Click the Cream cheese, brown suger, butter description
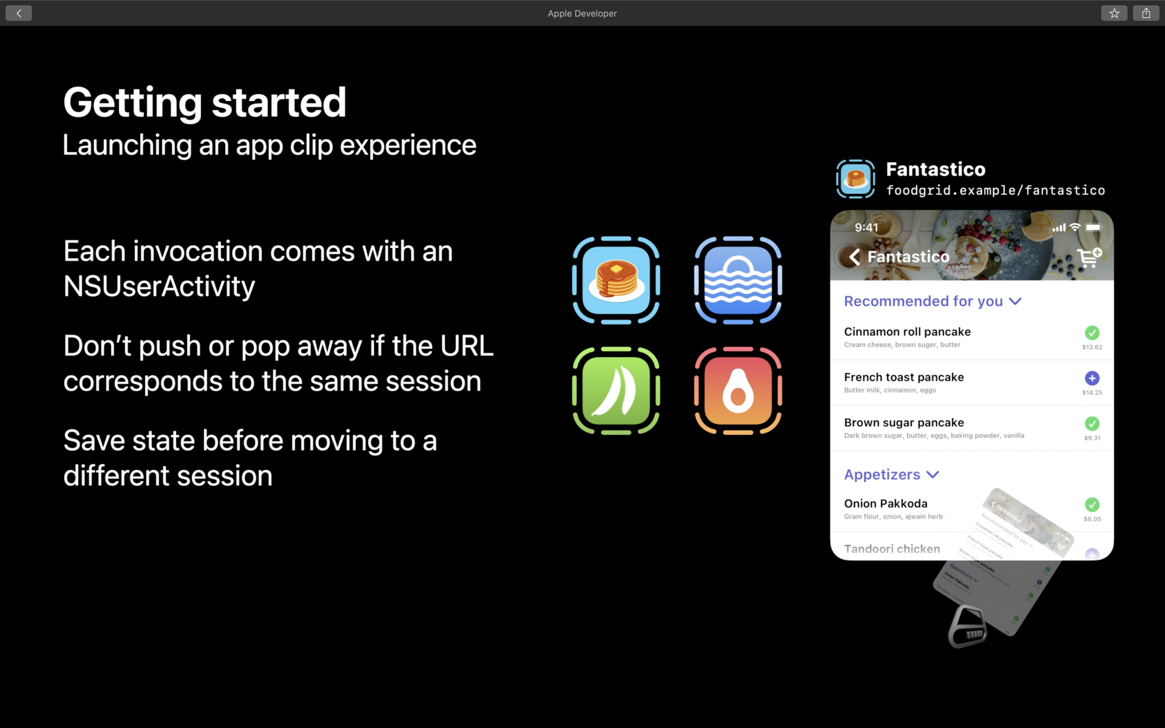1165x728 pixels. [x=902, y=345]
